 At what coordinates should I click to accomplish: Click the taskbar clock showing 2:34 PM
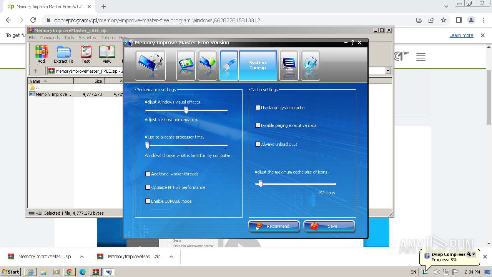(472, 272)
